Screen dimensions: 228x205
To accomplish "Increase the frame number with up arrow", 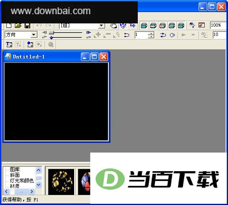I will (x=151, y=33).
